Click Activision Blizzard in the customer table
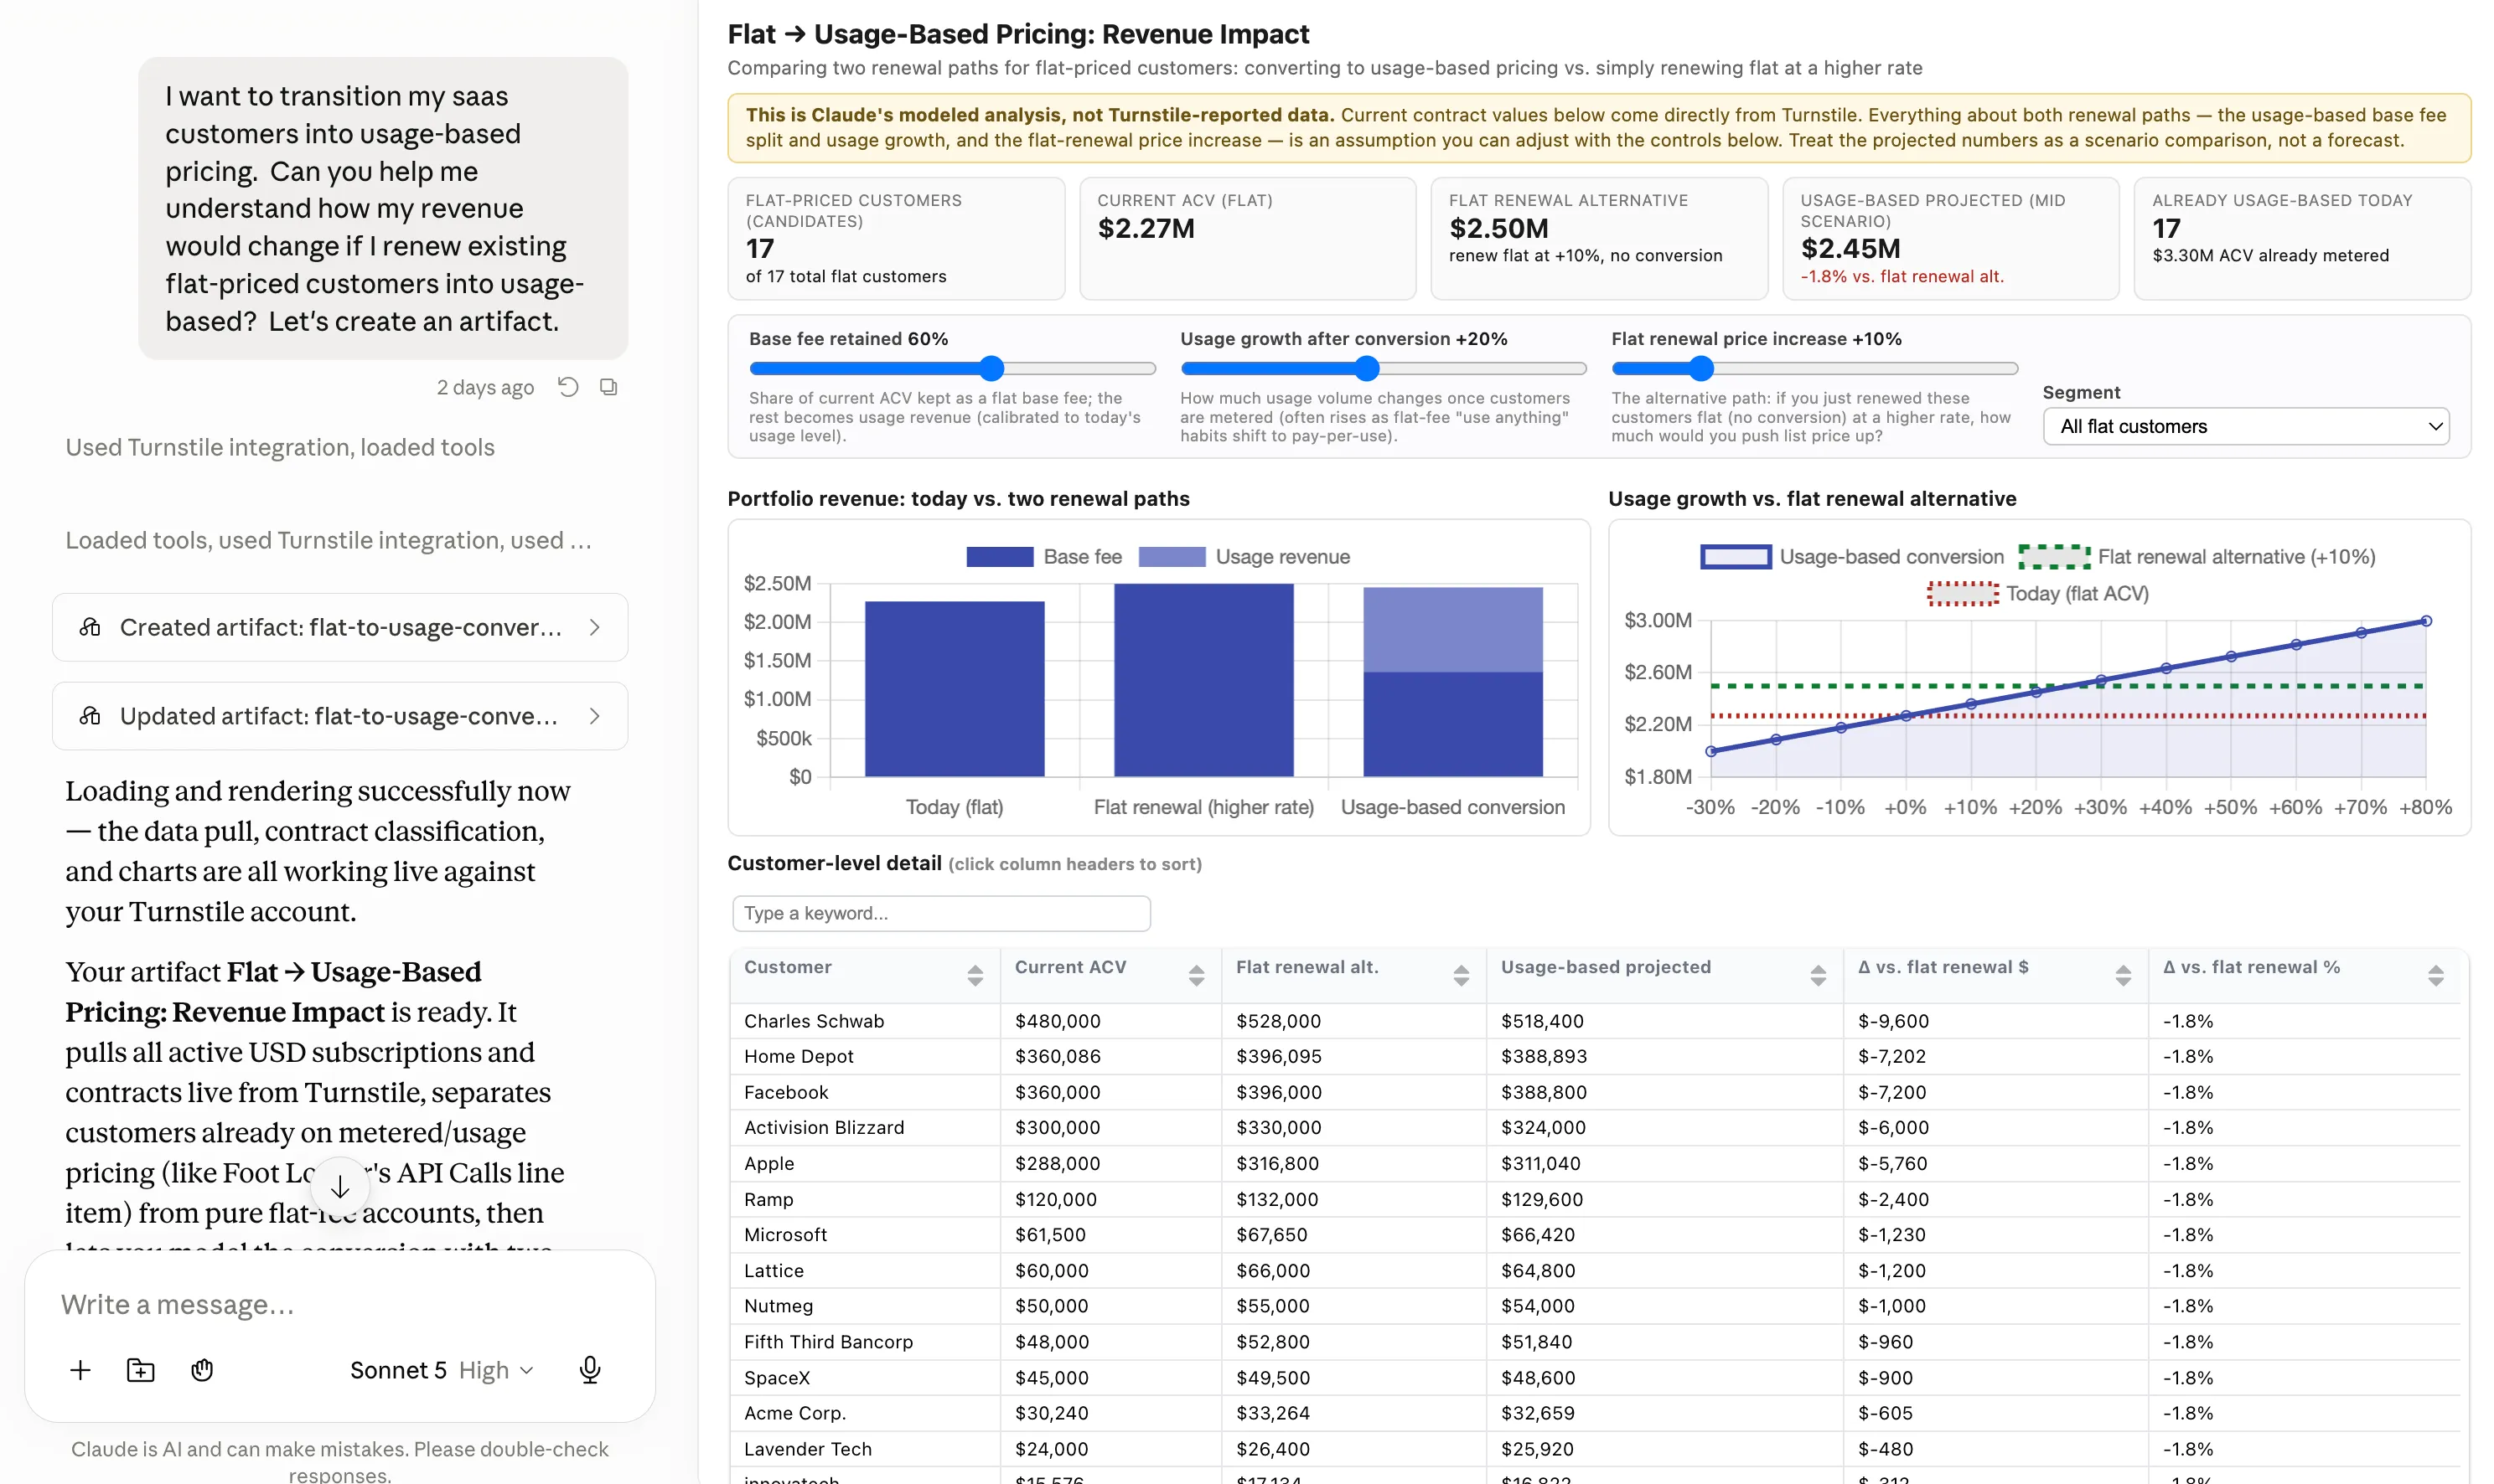Viewport: 2494px width, 1484px height. (825, 1127)
